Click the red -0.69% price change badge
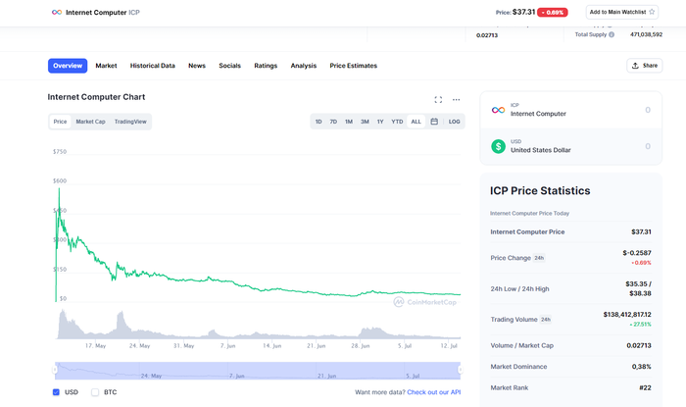This screenshot has height=407, width=686. click(552, 12)
